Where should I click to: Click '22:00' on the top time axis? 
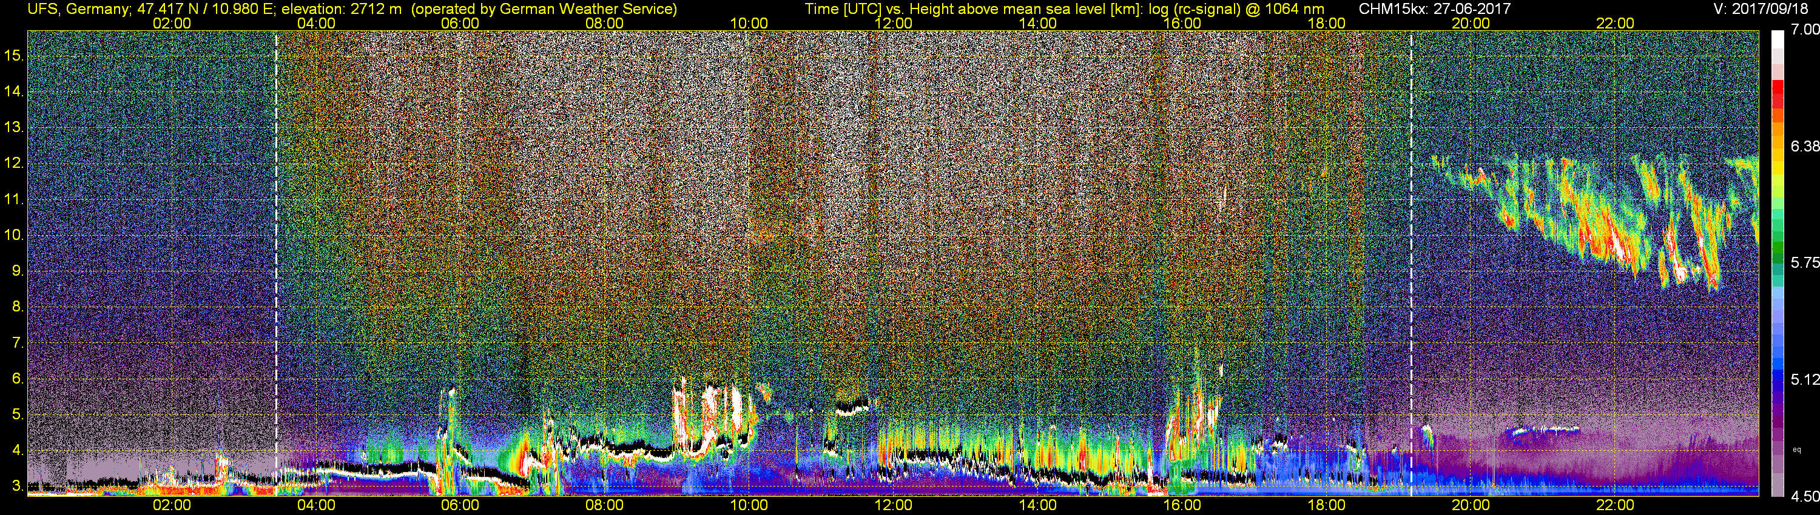click(1615, 23)
